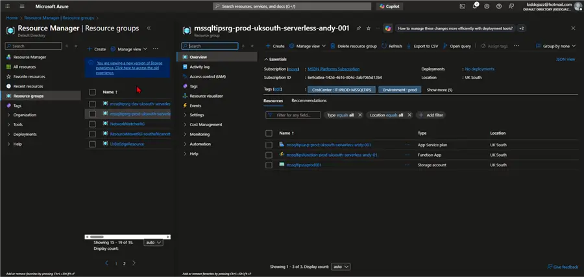Open the Group by none dropdown

coord(555,46)
